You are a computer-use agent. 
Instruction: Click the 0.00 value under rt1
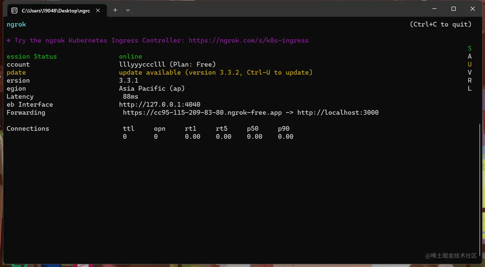tap(192, 136)
